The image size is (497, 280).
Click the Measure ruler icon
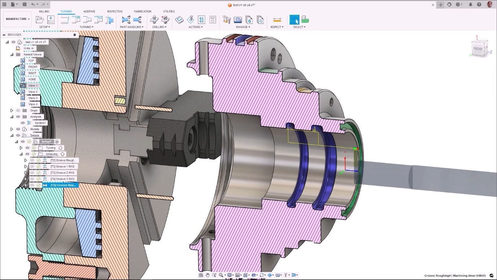click(x=277, y=20)
